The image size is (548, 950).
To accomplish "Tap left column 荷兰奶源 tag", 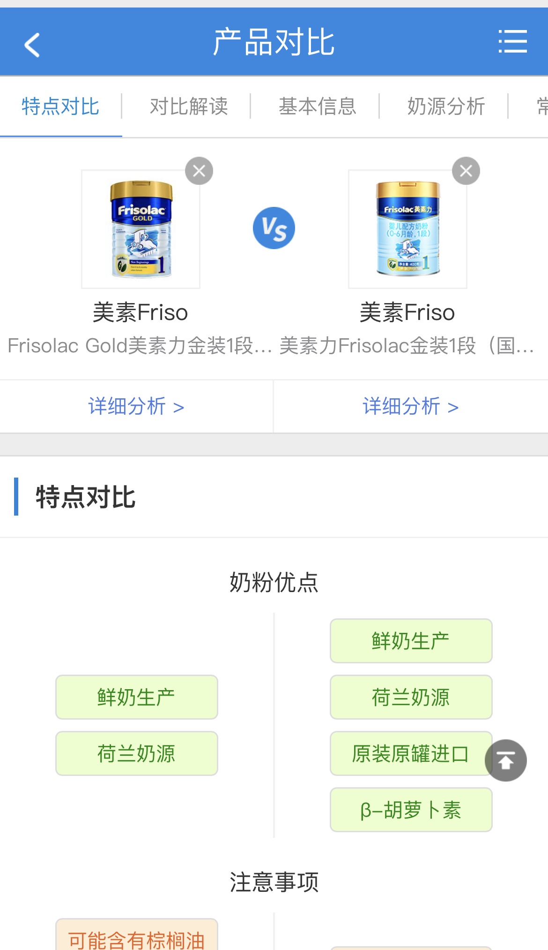I will tap(136, 753).
